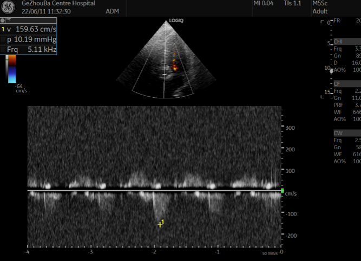Click the small icon beside the header dot
The image size is (361, 261).
tap(8, 20)
